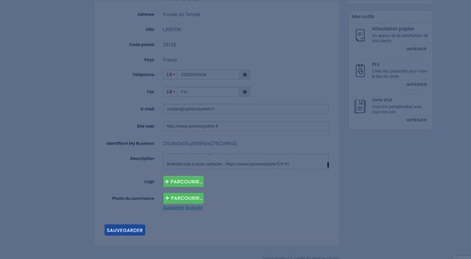Click the Mes outils heading
Viewport: 471px width, 259px height.
point(363,17)
